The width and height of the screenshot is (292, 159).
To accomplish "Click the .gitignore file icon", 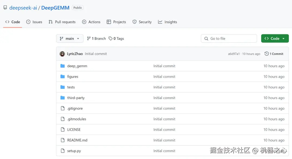I will click(x=63, y=108).
